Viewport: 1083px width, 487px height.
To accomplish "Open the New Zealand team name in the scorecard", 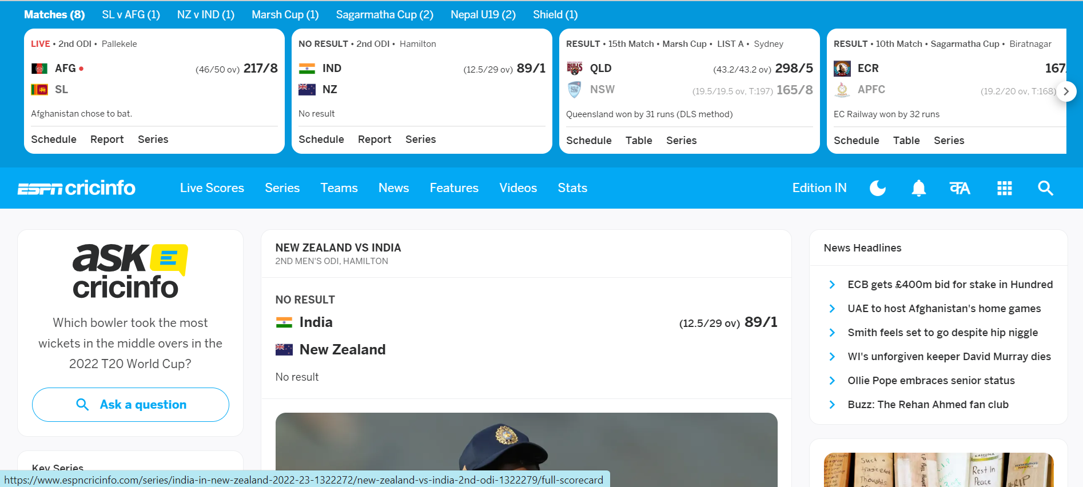I will pyautogui.click(x=343, y=350).
